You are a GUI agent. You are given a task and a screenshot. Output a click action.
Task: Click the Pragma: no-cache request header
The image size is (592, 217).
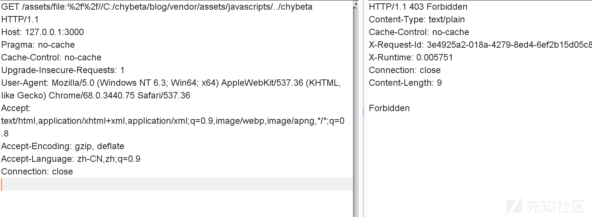(38, 45)
